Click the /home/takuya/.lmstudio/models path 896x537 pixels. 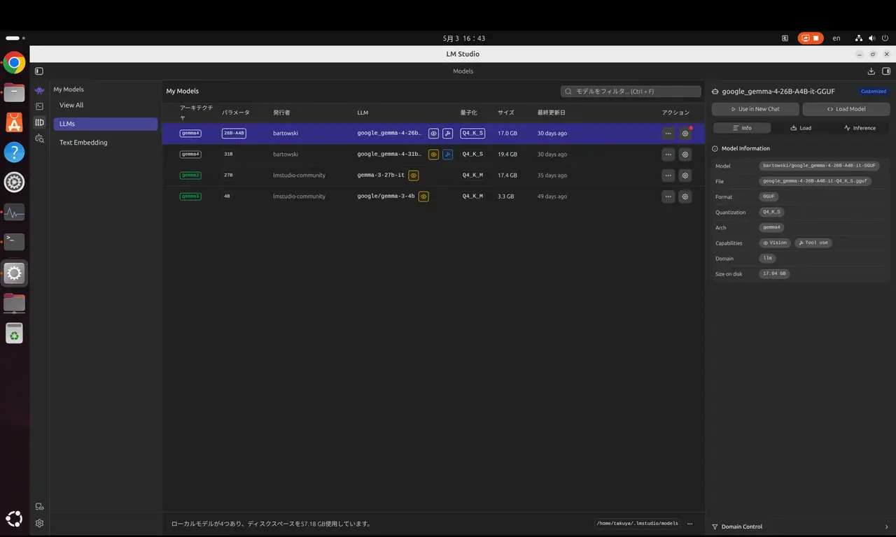(x=638, y=524)
